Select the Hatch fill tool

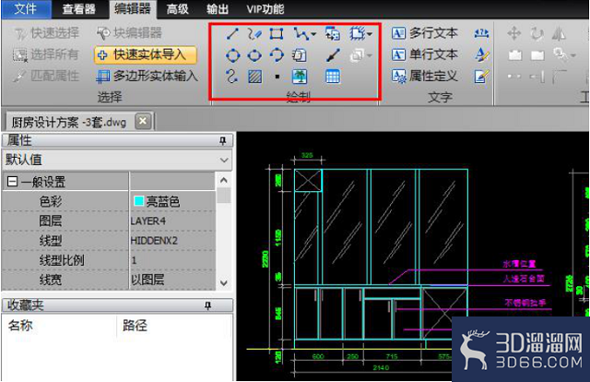click(254, 77)
